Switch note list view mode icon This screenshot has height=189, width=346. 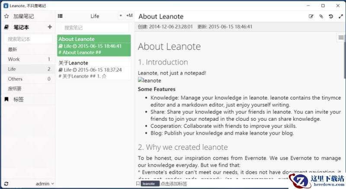pos(60,16)
